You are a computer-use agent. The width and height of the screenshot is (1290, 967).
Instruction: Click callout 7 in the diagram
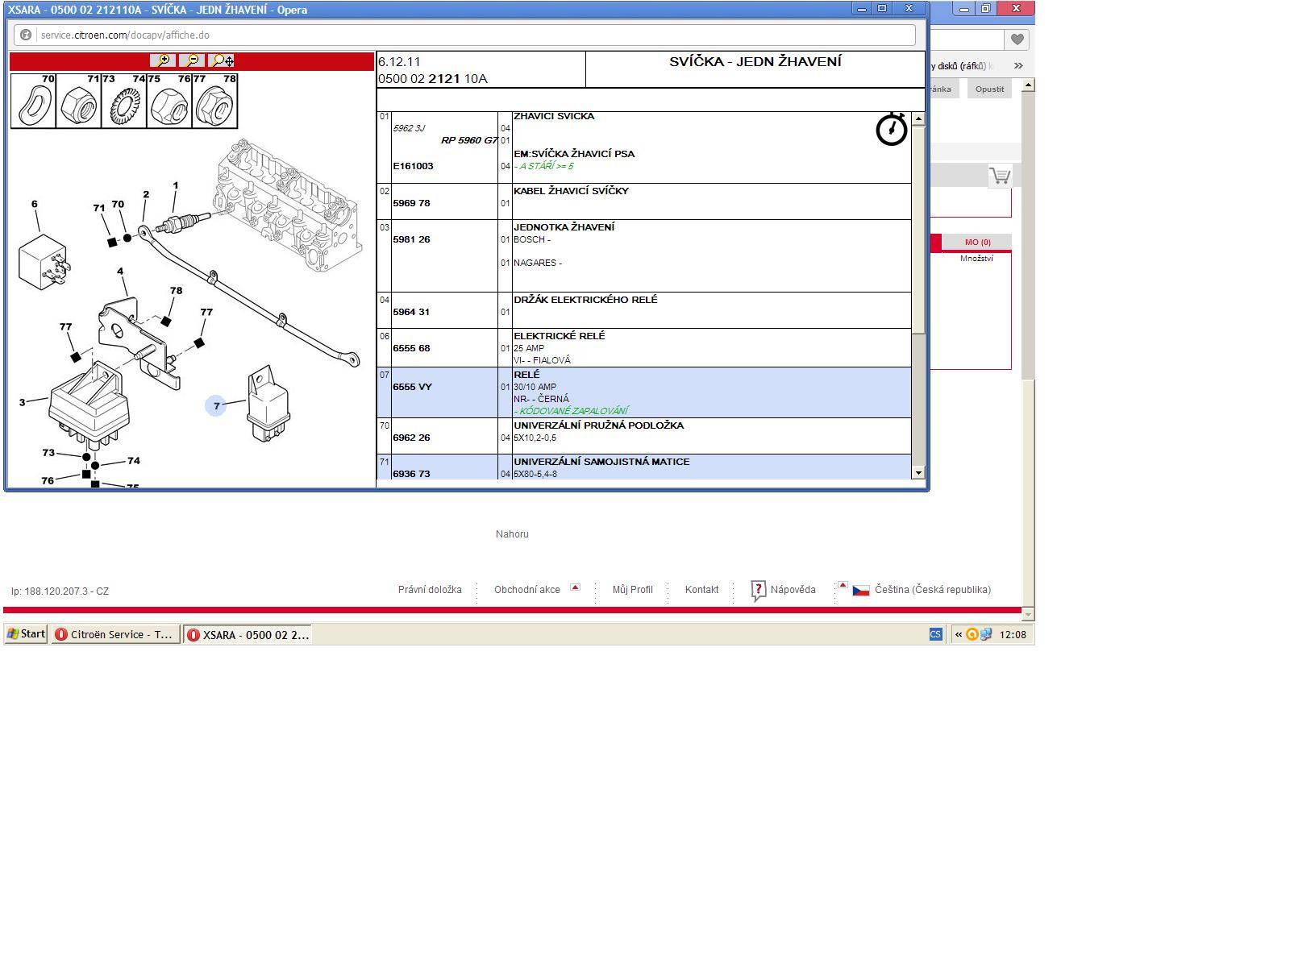click(216, 406)
